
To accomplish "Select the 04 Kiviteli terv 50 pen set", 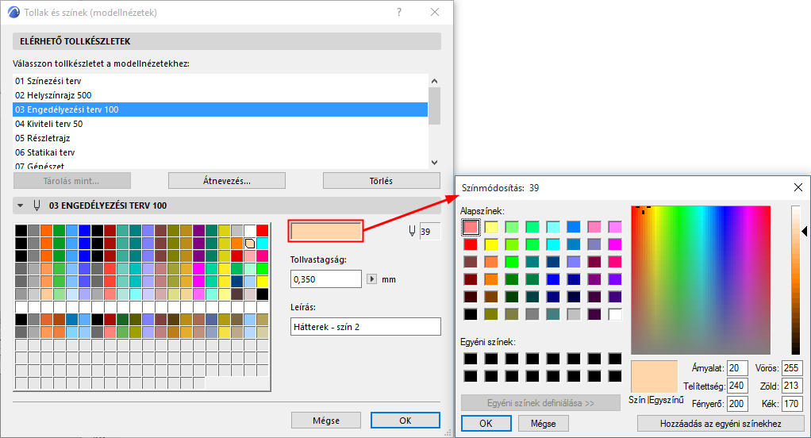I will tap(221, 124).
